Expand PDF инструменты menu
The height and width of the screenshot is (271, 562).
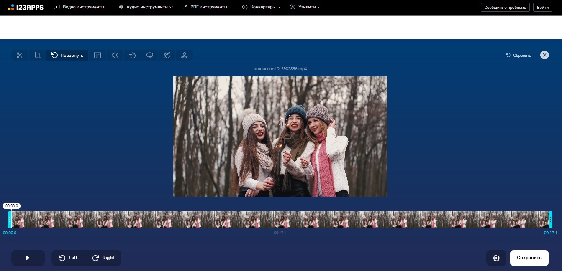pyautogui.click(x=208, y=7)
